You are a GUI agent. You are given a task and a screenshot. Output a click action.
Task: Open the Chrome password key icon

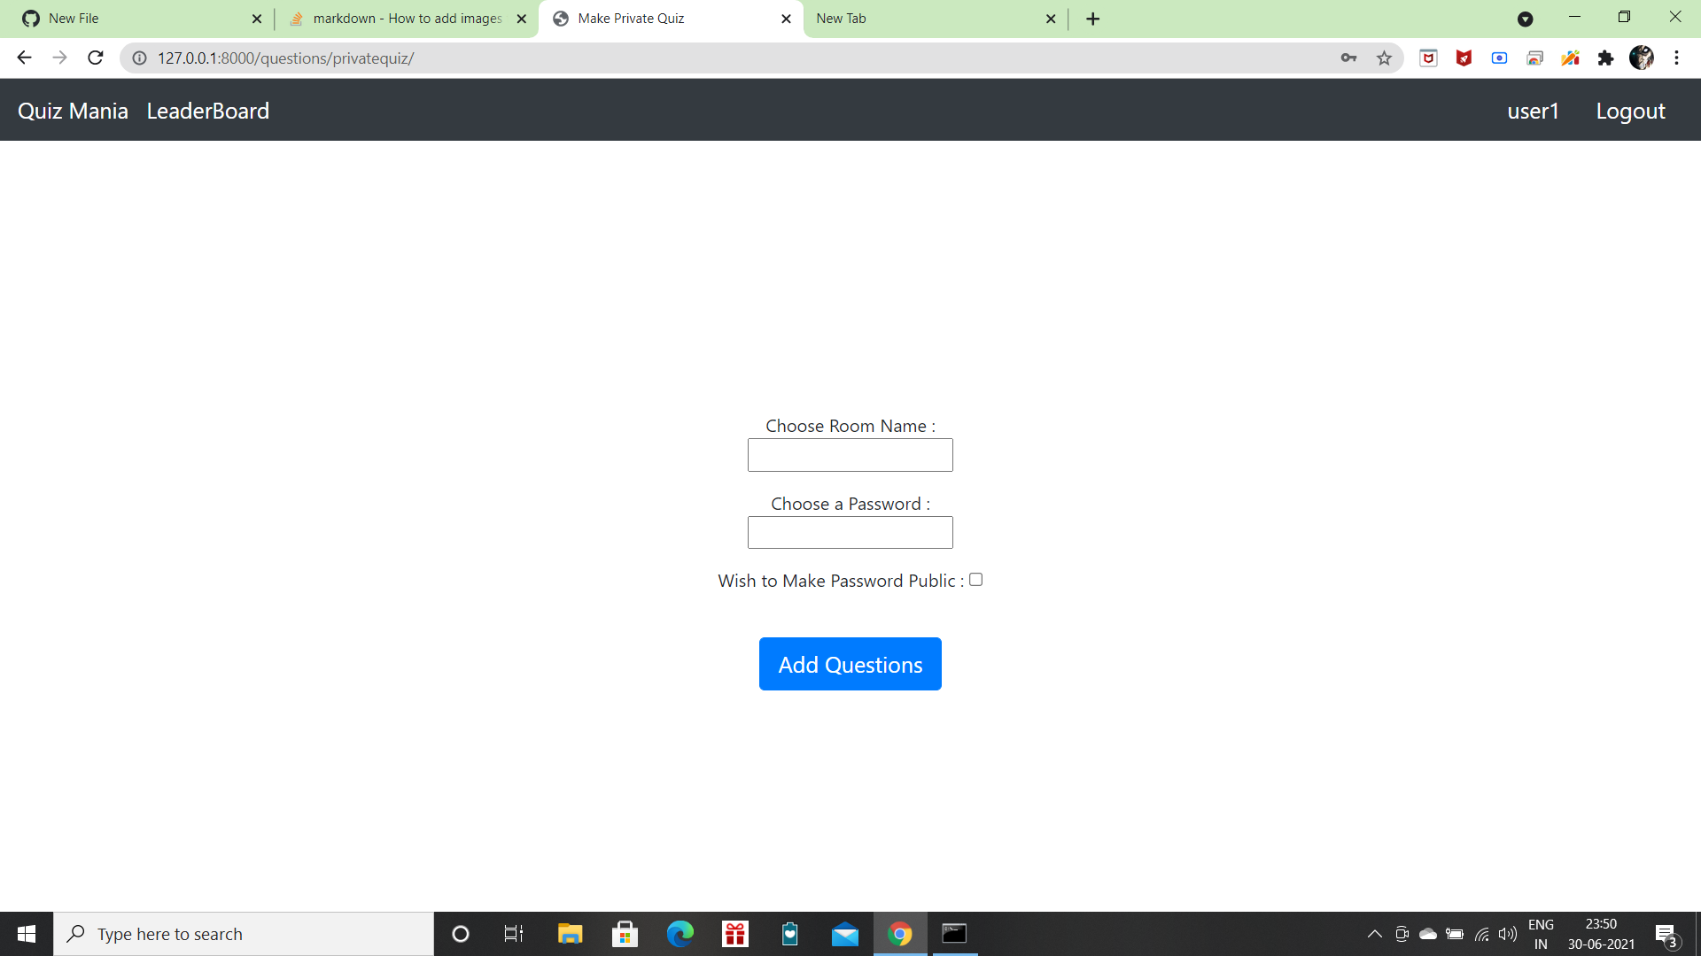tap(1349, 58)
